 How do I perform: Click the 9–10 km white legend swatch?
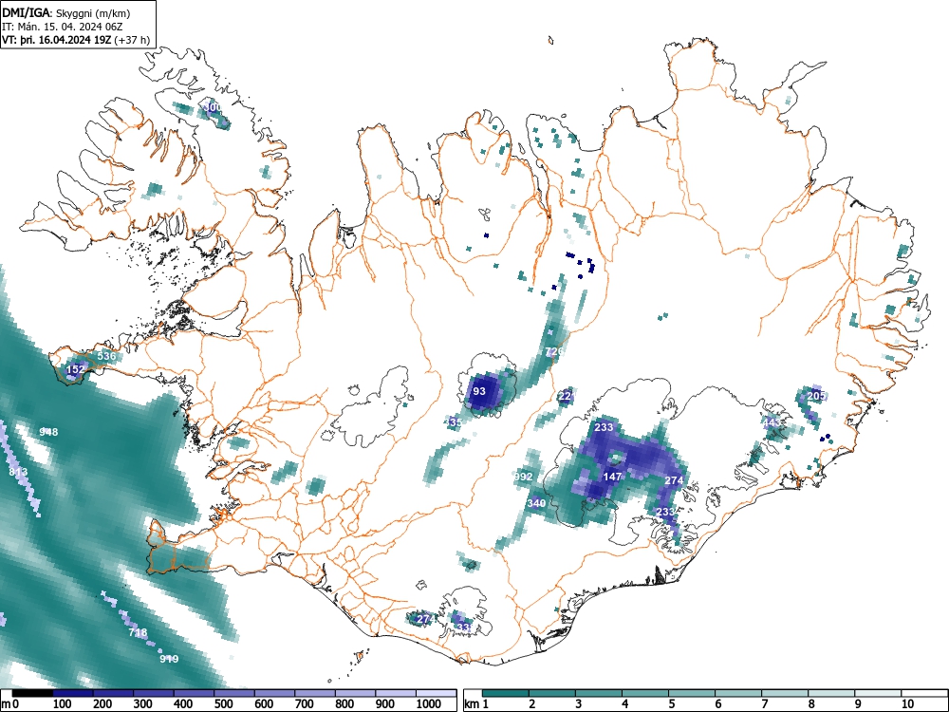[878, 693]
